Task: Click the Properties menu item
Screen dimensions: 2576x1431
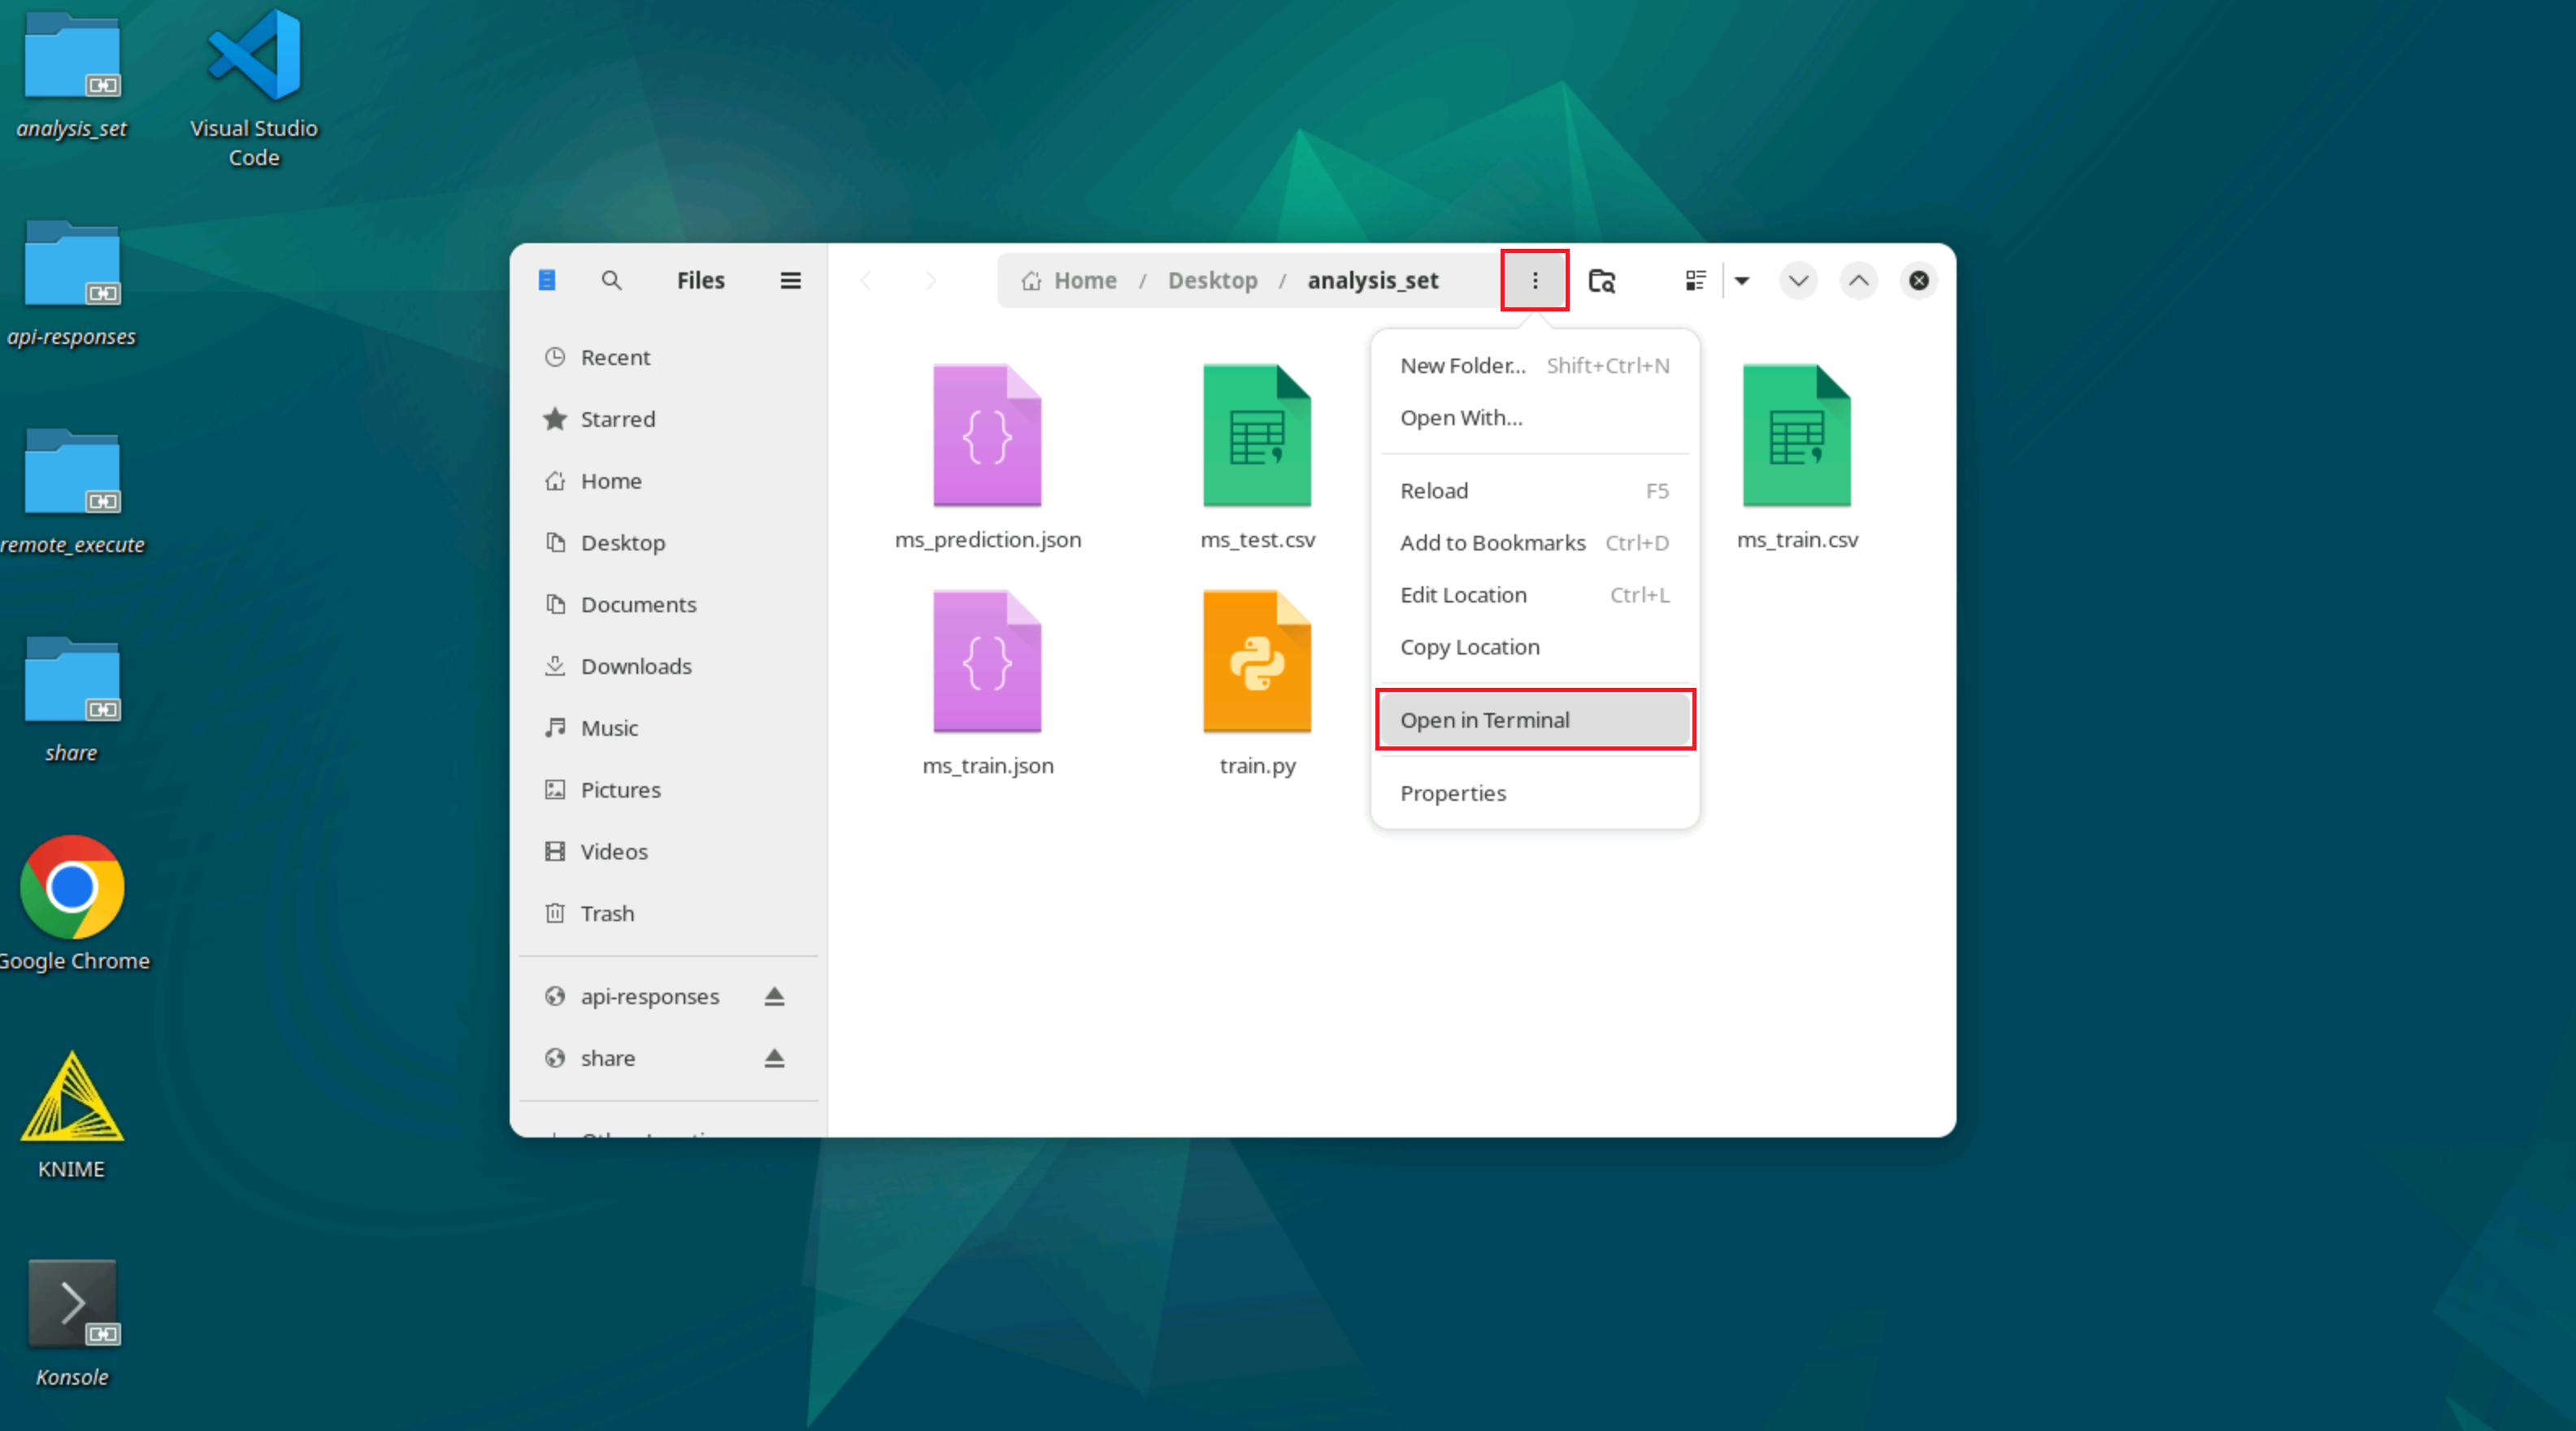Action: point(1452,793)
